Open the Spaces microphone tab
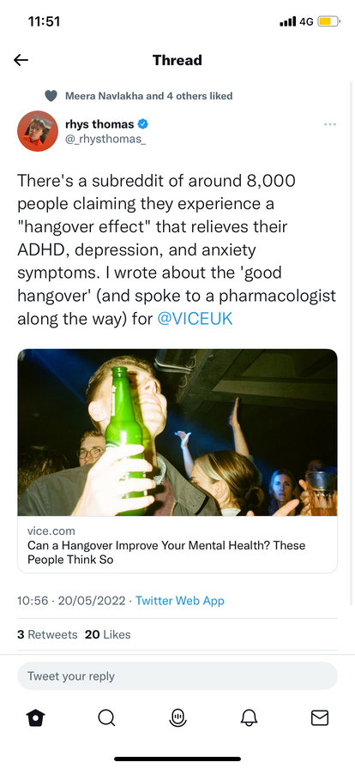The image size is (355, 768). pos(177,718)
